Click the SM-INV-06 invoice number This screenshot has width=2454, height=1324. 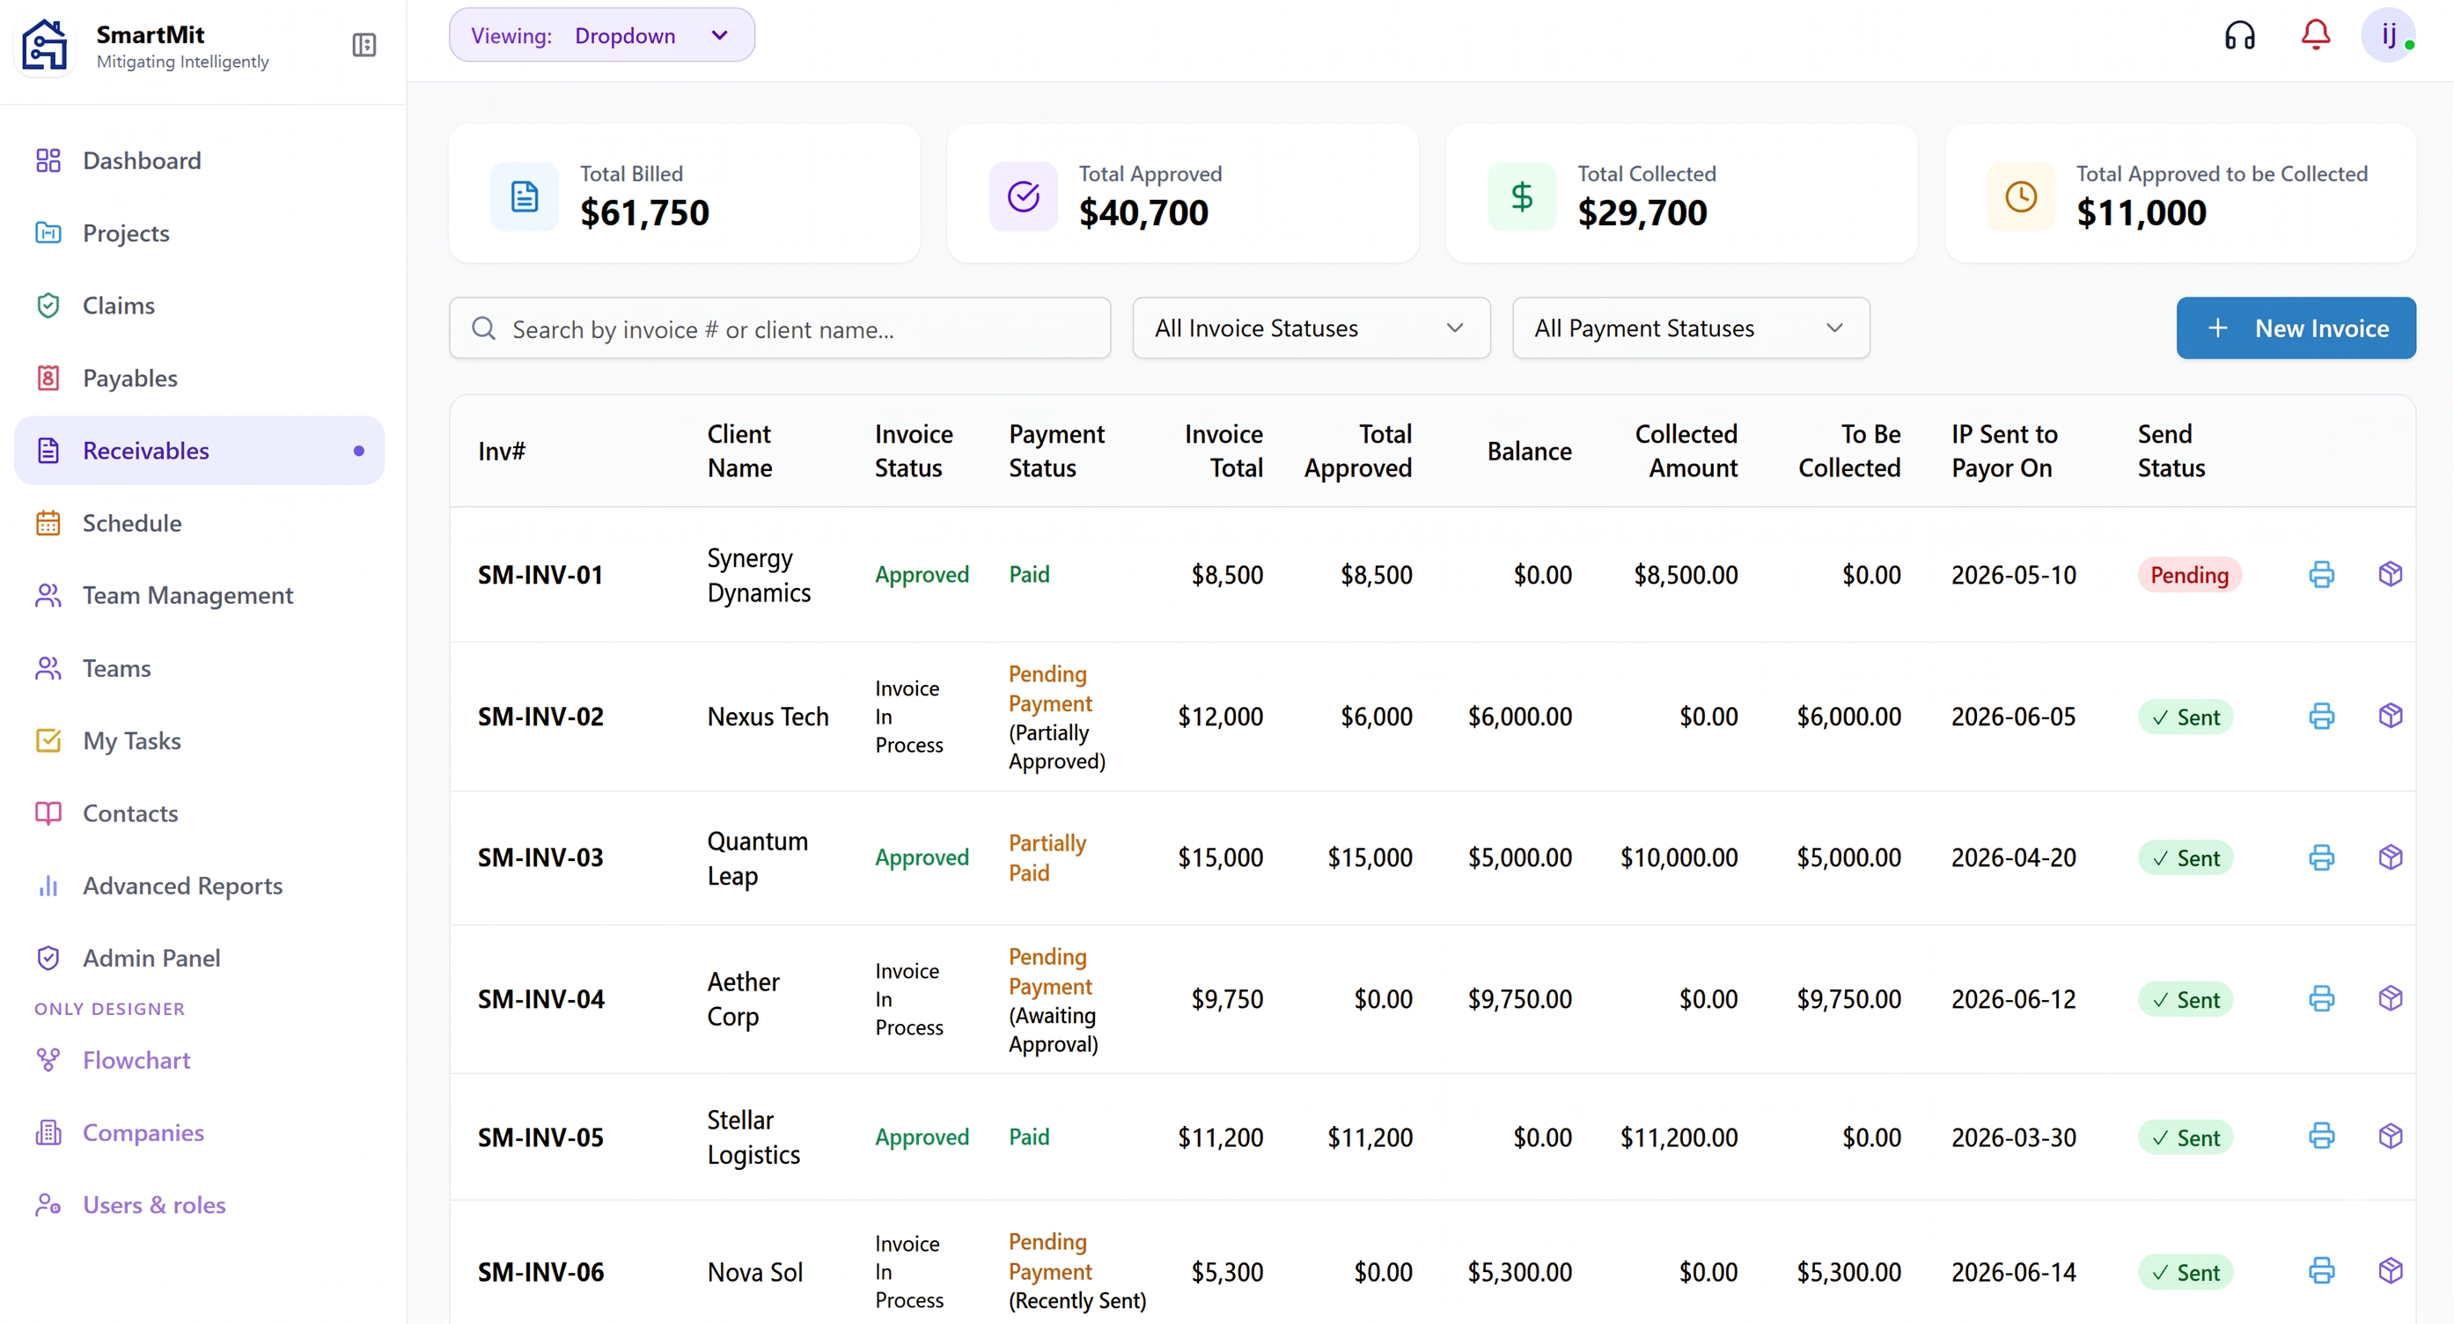click(540, 1273)
